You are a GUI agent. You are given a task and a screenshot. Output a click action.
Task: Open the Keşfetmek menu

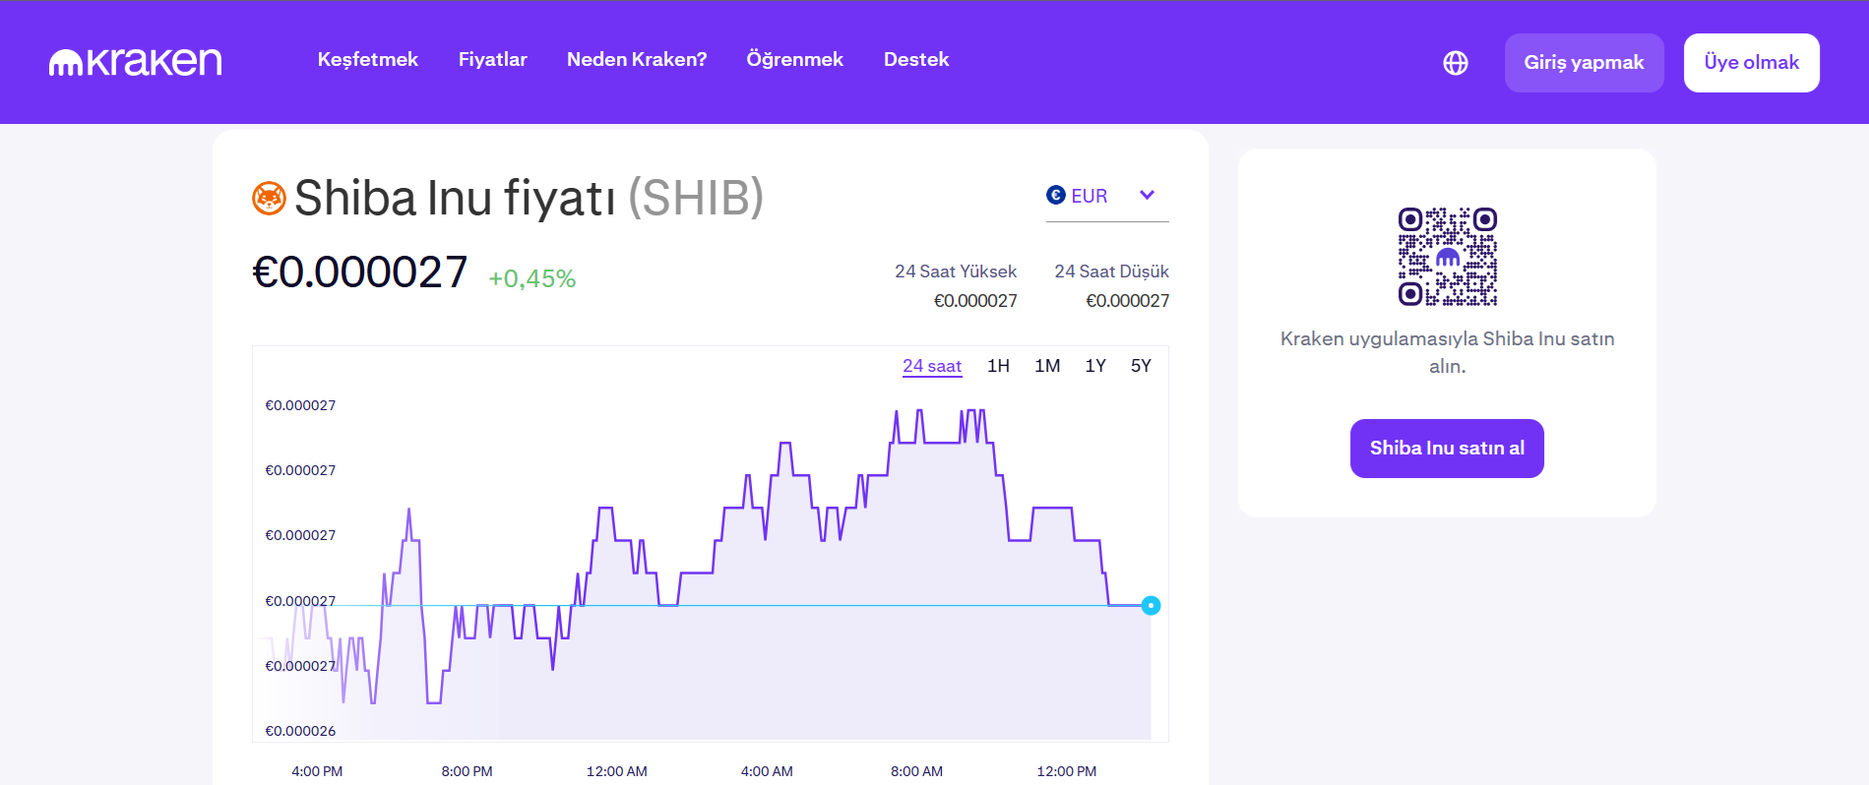coord(368,59)
